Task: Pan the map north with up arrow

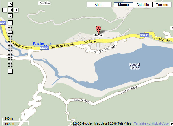Action: pyautogui.click(x=10, y=5)
